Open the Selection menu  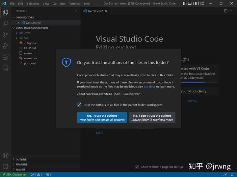coord(33,4)
